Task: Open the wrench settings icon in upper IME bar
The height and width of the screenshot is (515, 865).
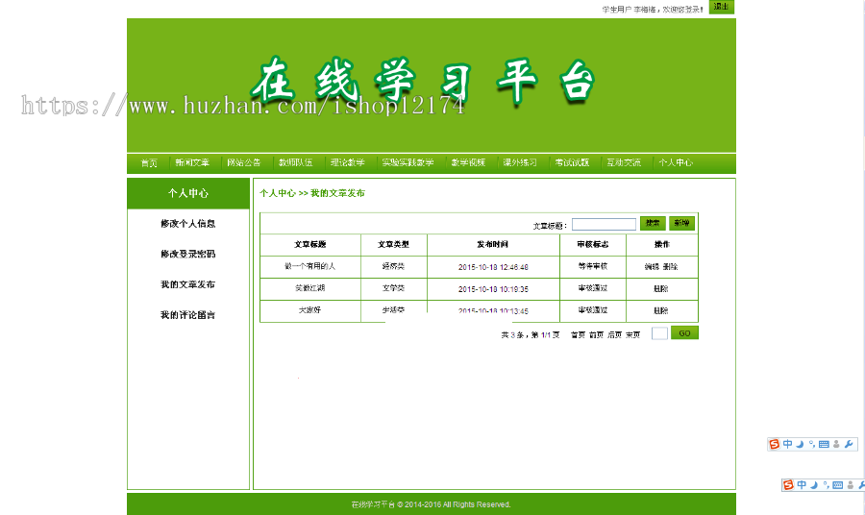Action: [x=849, y=444]
